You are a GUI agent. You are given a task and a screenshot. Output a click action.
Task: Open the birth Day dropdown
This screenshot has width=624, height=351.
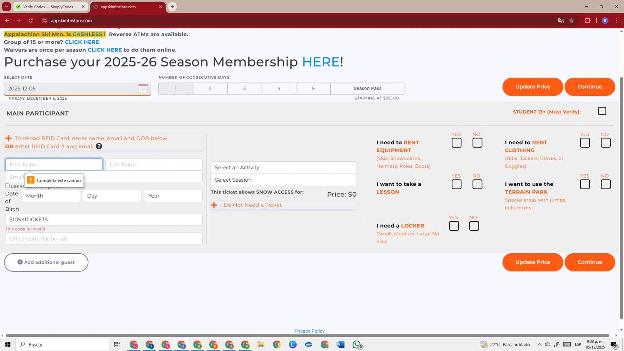[112, 196]
